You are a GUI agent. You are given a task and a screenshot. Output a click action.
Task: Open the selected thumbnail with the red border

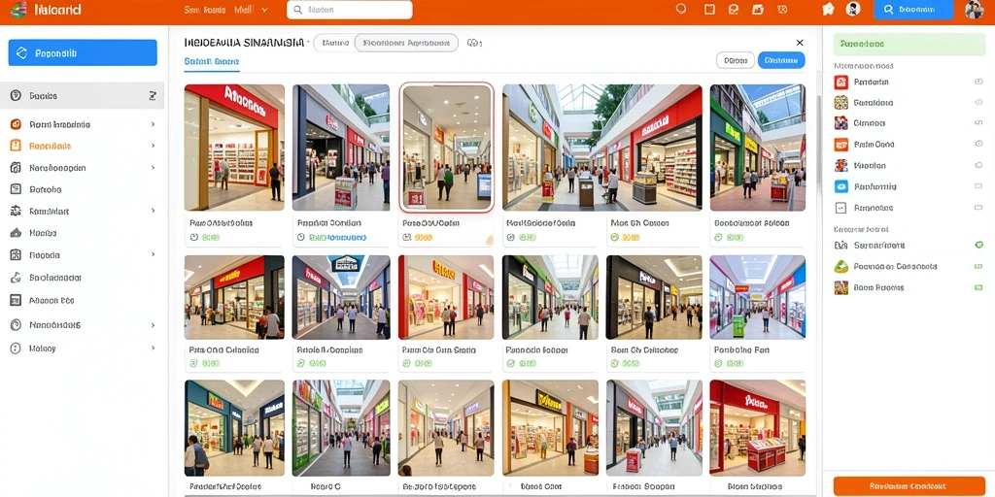(447, 148)
